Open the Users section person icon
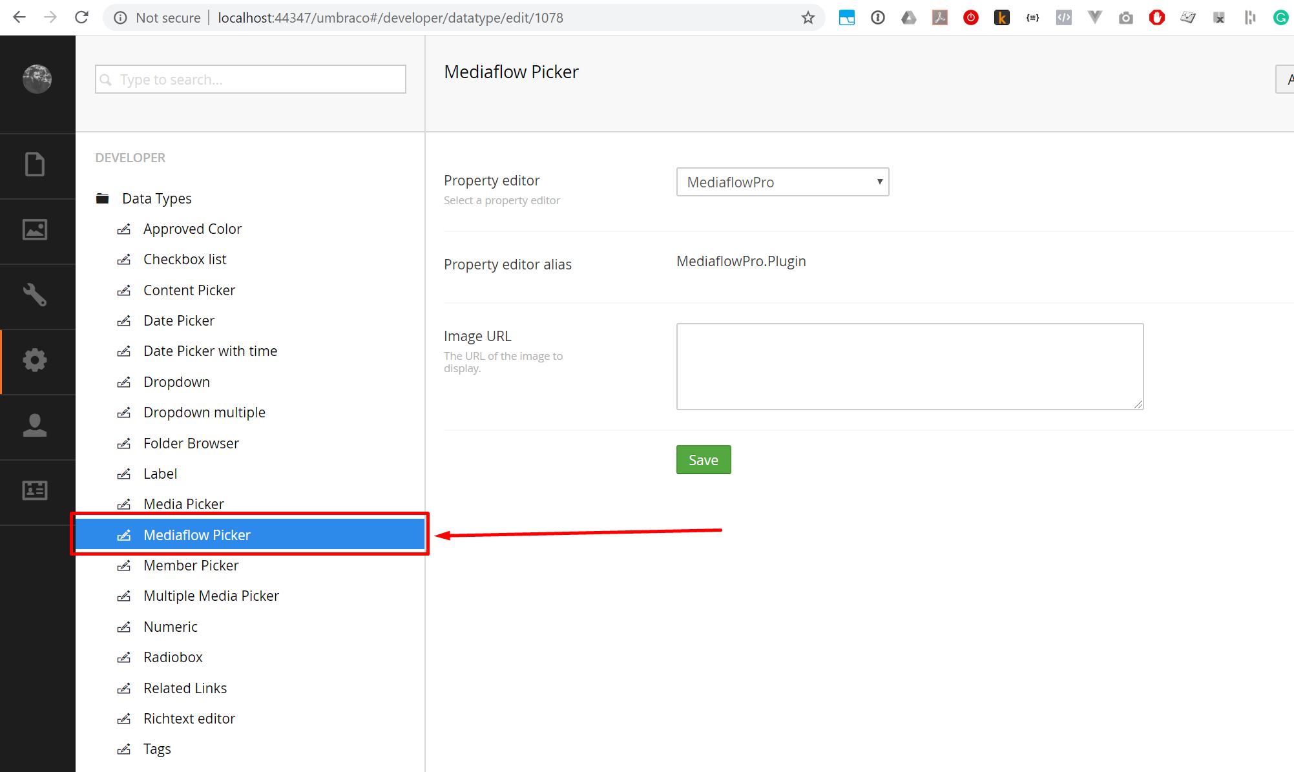This screenshot has width=1294, height=772. tap(35, 426)
